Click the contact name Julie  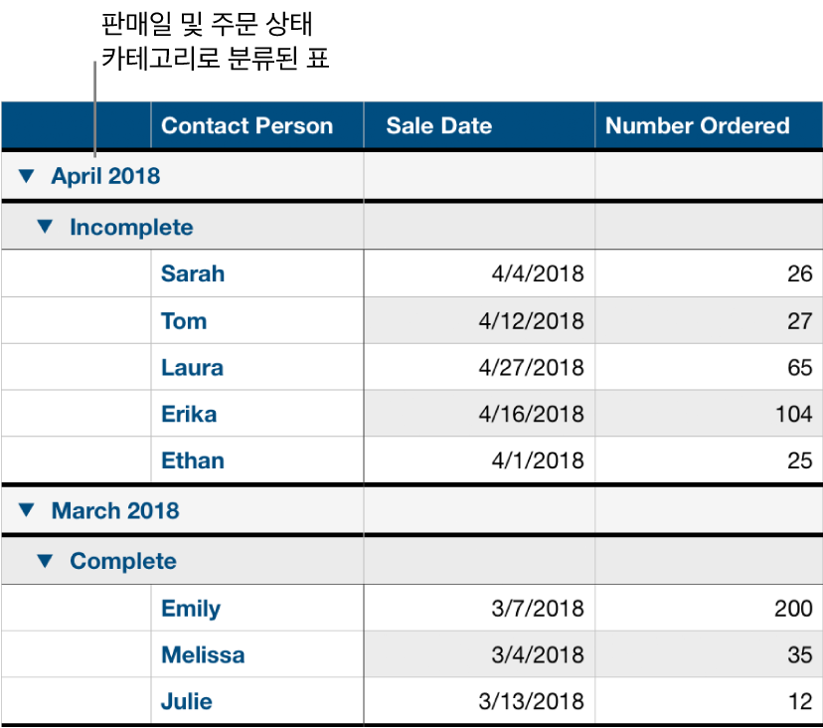coord(187,701)
